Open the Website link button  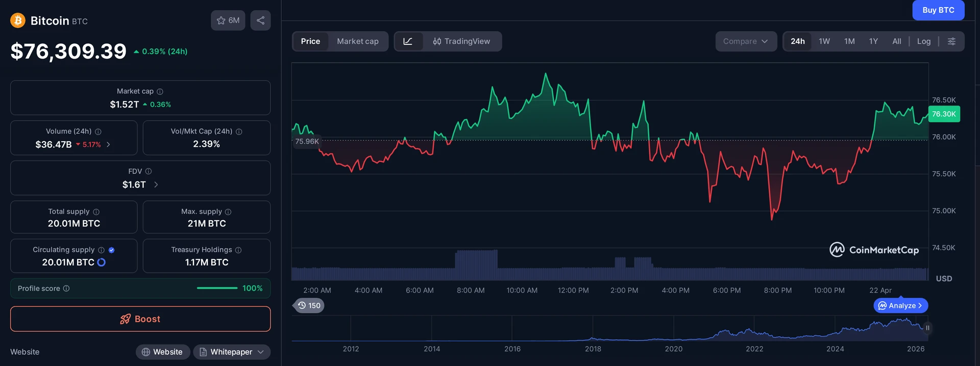163,352
